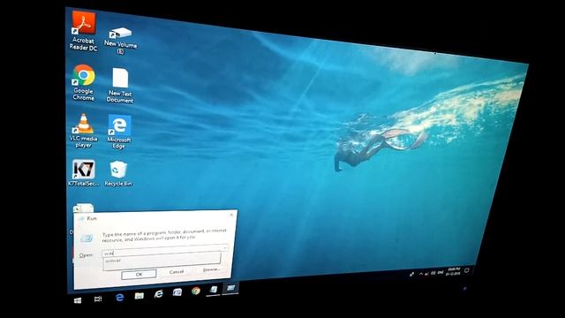Screen dimensions: 565x318
Task: Close the Run dialog with X
Action: tap(231, 215)
